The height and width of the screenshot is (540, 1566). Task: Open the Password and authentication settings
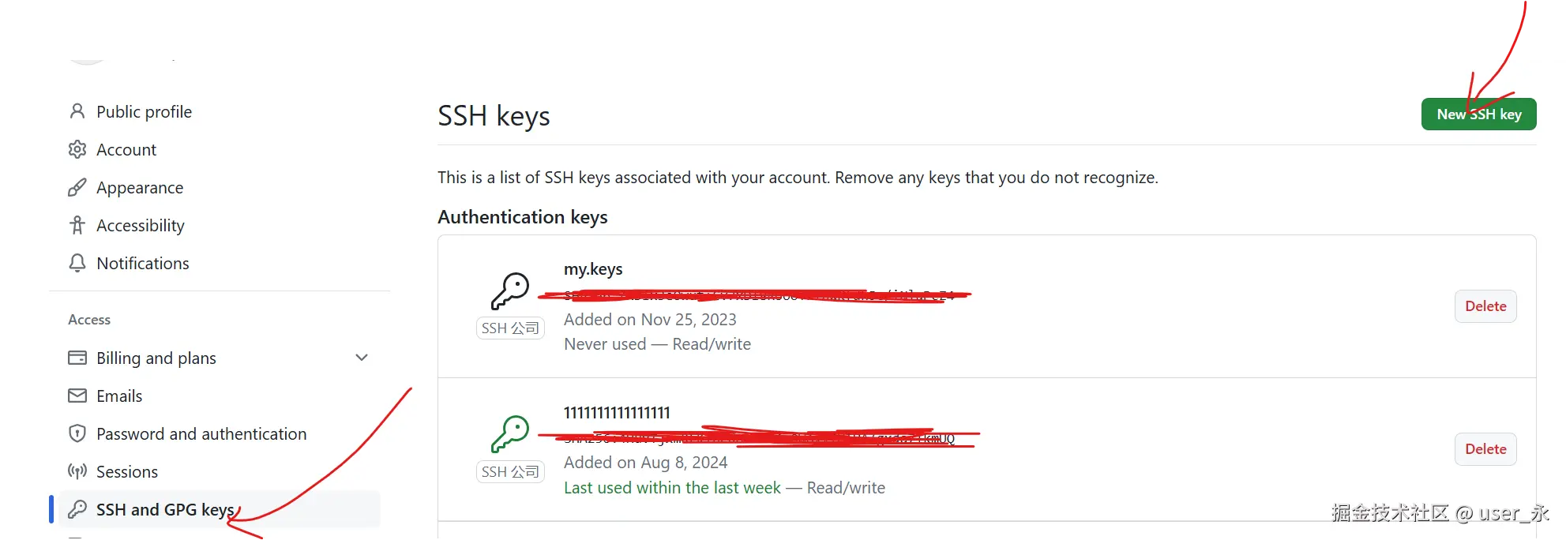point(201,433)
